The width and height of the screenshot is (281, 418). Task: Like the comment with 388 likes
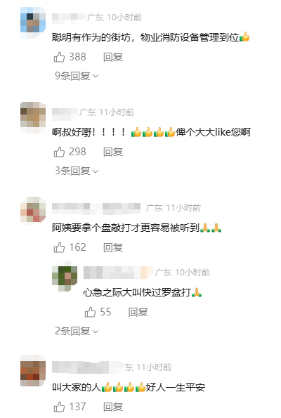[x=59, y=57]
